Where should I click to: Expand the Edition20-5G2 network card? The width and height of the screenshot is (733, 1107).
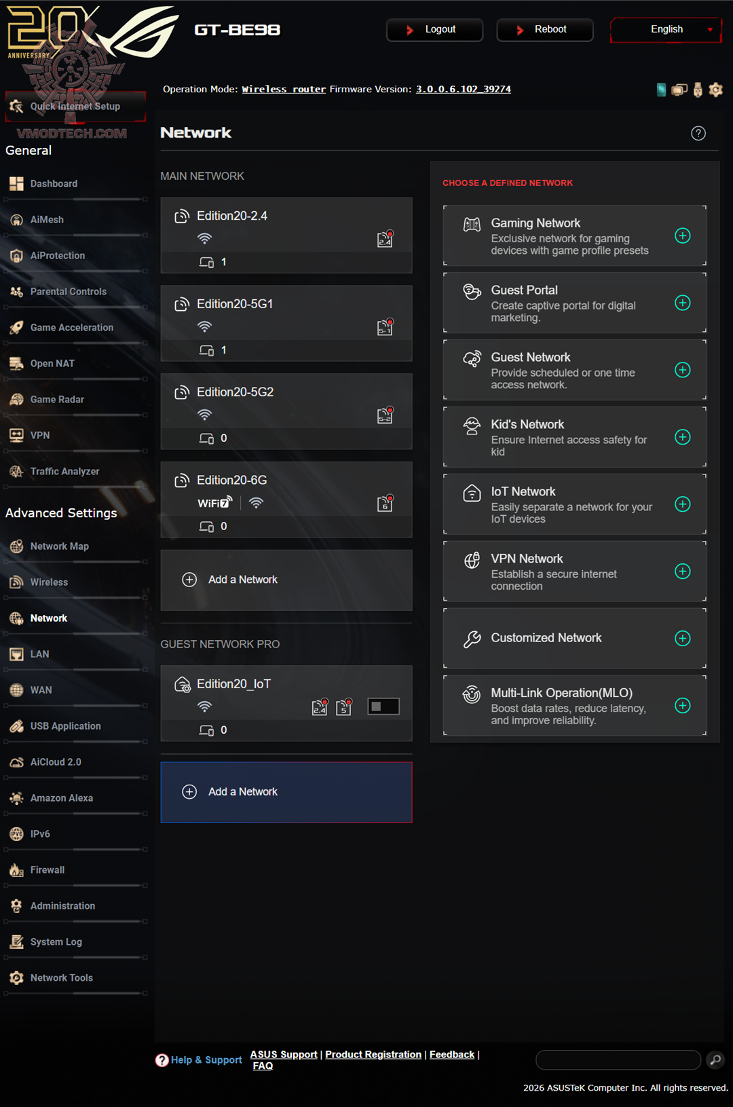286,411
